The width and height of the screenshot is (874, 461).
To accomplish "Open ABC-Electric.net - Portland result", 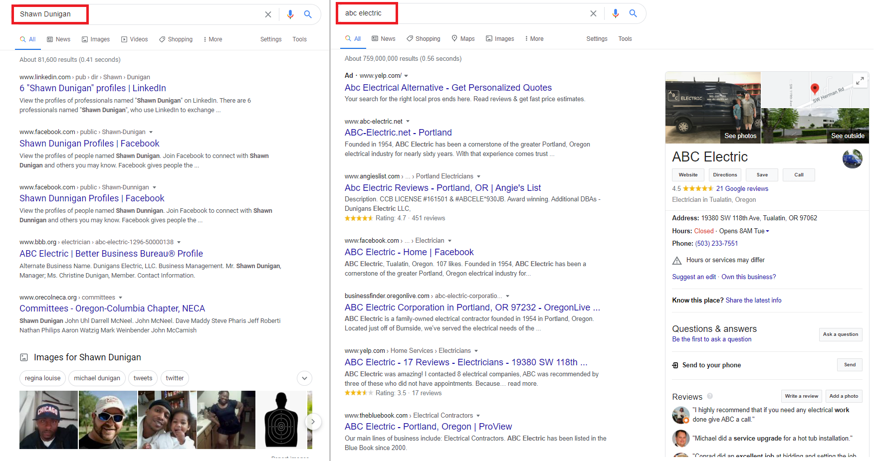I will pyautogui.click(x=398, y=133).
